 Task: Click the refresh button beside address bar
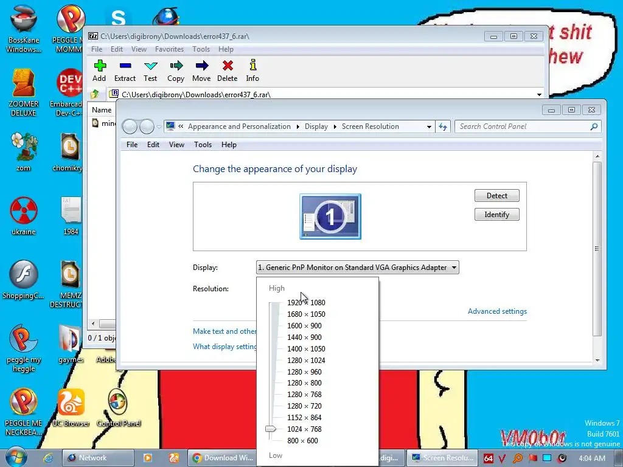443,126
